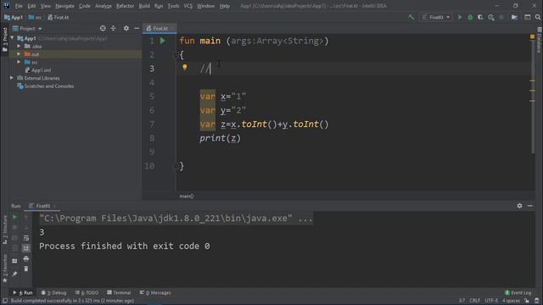The width and height of the screenshot is (543, 305).
Task: Print the console output icon
Action: pos(26,258)
